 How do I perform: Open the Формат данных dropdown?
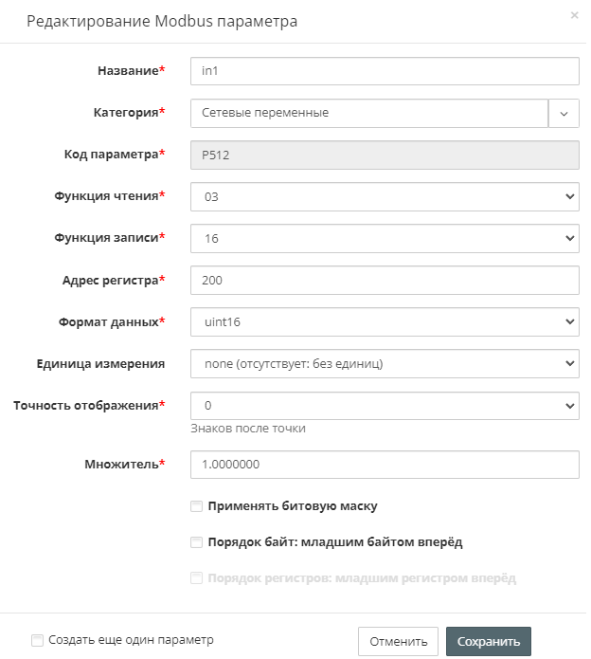(x=384, y=321)
